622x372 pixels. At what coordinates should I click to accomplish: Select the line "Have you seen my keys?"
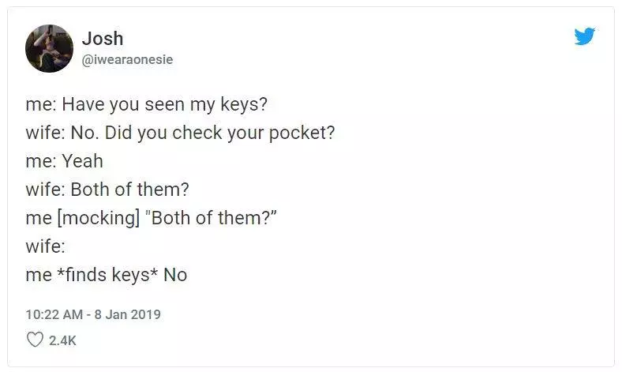coord(165,105)
